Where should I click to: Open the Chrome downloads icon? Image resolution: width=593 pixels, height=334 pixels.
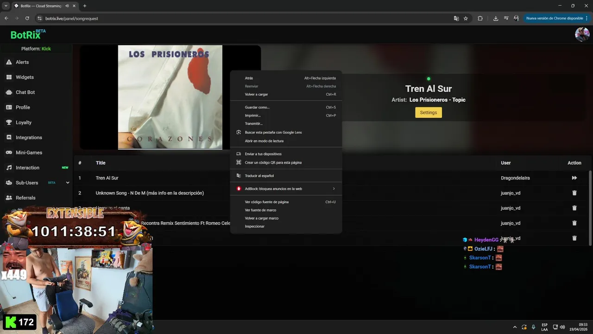tap(496, 19)
